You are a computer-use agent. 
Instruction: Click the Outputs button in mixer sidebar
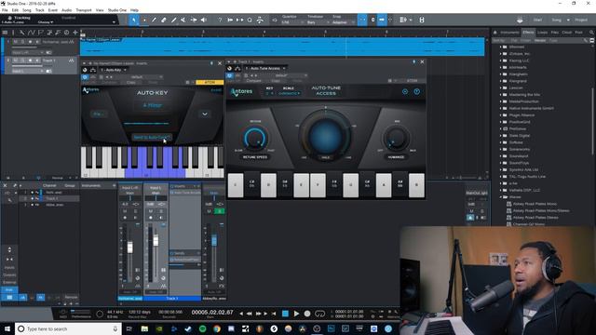pyautogui.click(x=9, y=275)
